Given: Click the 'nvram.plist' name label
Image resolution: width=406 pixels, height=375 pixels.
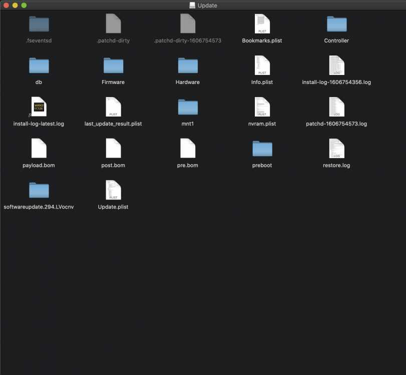Looking at the screenshot, I should [x=262, y=124].
